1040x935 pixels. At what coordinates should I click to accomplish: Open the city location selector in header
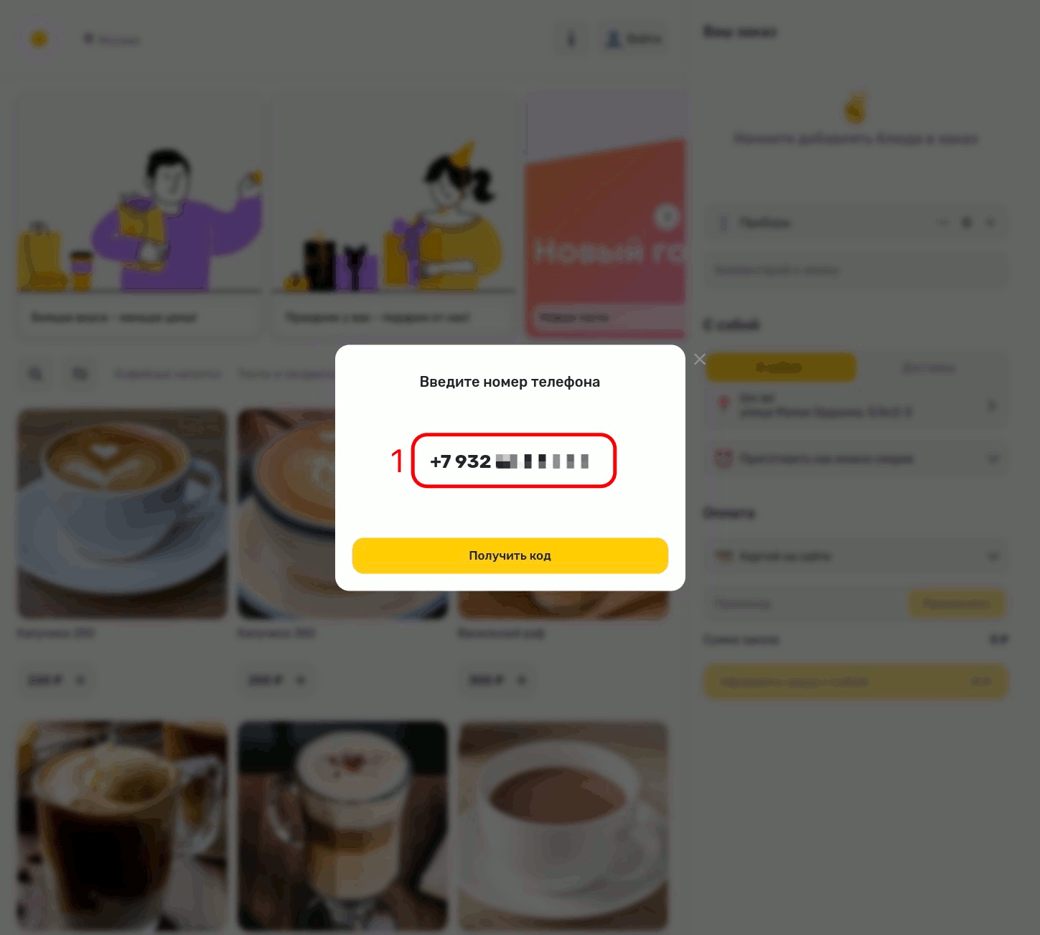pyautogui.click(x=111, y=39)
